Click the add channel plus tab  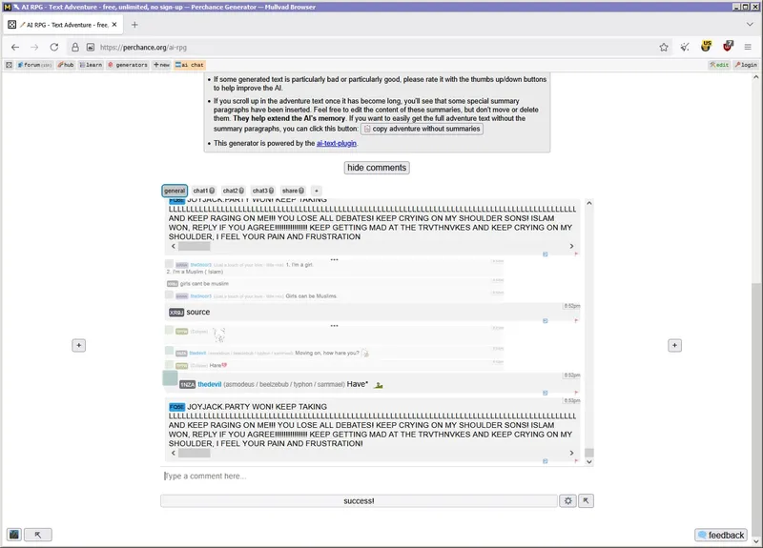coord(316,191)
